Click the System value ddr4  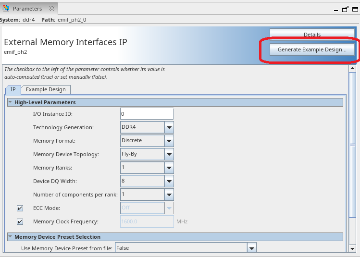(29, 20)
